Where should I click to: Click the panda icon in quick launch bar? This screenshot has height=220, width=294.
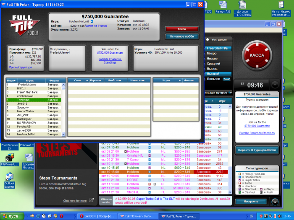click(44, 216)
